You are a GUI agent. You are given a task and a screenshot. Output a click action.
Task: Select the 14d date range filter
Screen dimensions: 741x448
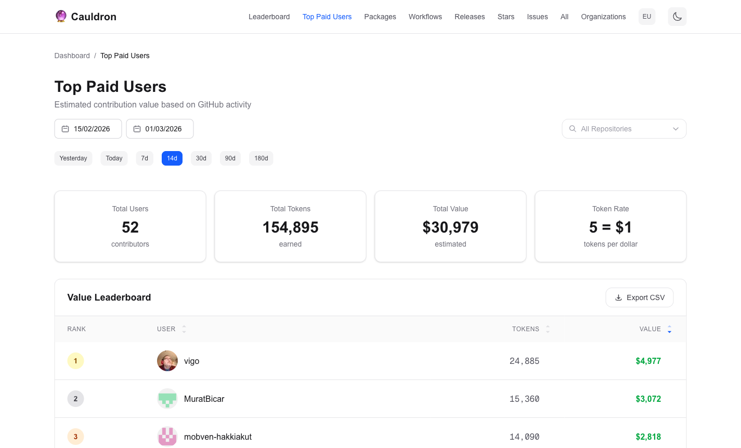click(172, 158)
